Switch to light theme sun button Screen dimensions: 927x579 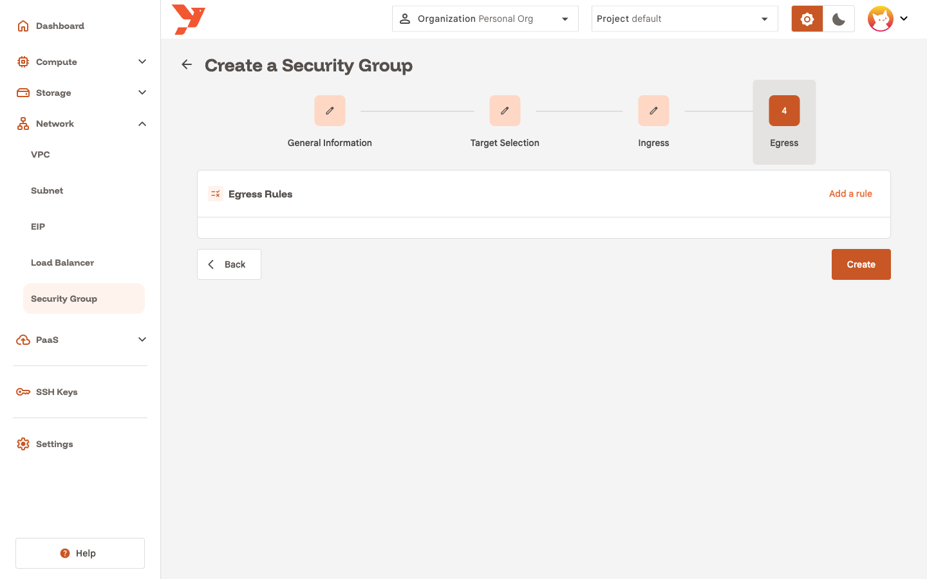click(807, 19)
